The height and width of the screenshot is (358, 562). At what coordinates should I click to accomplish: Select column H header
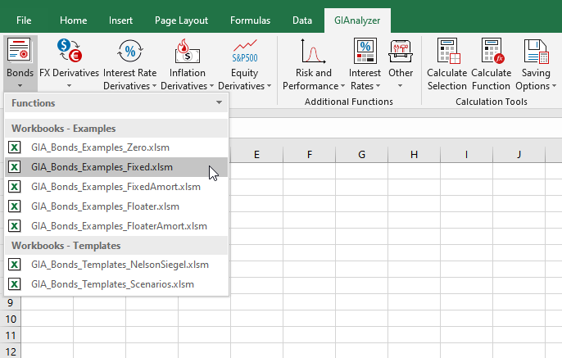[414, 155]
